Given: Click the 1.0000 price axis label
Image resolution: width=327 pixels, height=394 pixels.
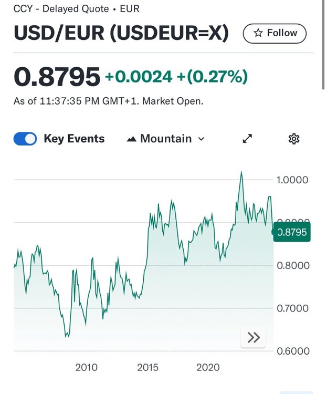Looking at the screenshot, I should [292, 180].
